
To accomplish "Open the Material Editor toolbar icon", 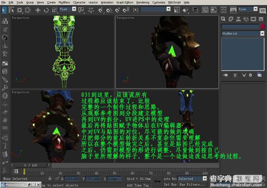I will point(223,10).
